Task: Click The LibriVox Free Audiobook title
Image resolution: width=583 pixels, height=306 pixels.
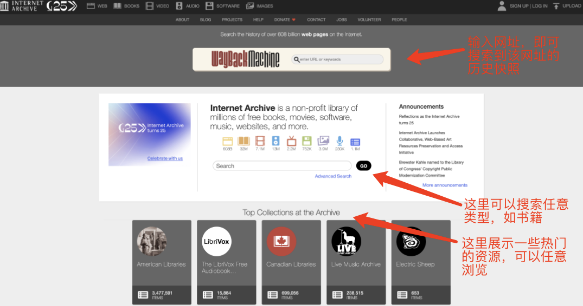Action: point(225,268)
